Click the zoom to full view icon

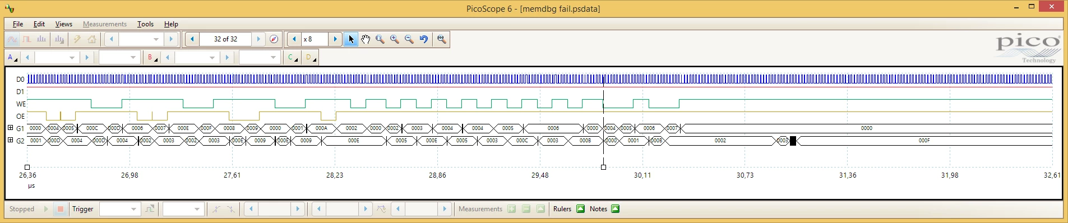click(442, 39)
